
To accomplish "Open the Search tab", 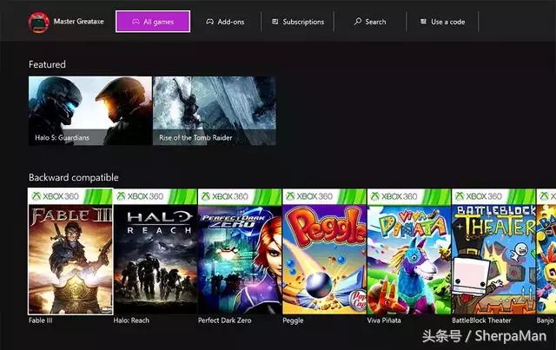I will tap(370, 22).
